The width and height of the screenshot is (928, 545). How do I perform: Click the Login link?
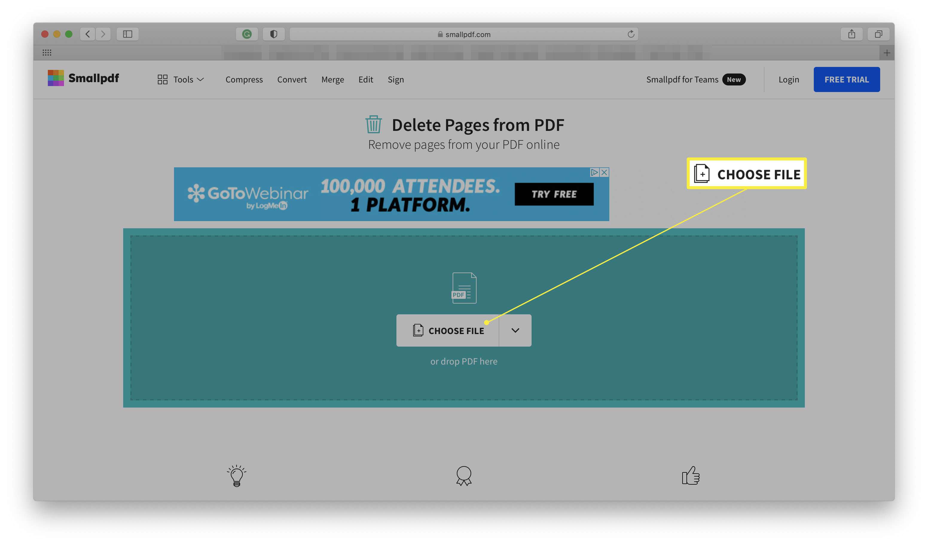788,79
